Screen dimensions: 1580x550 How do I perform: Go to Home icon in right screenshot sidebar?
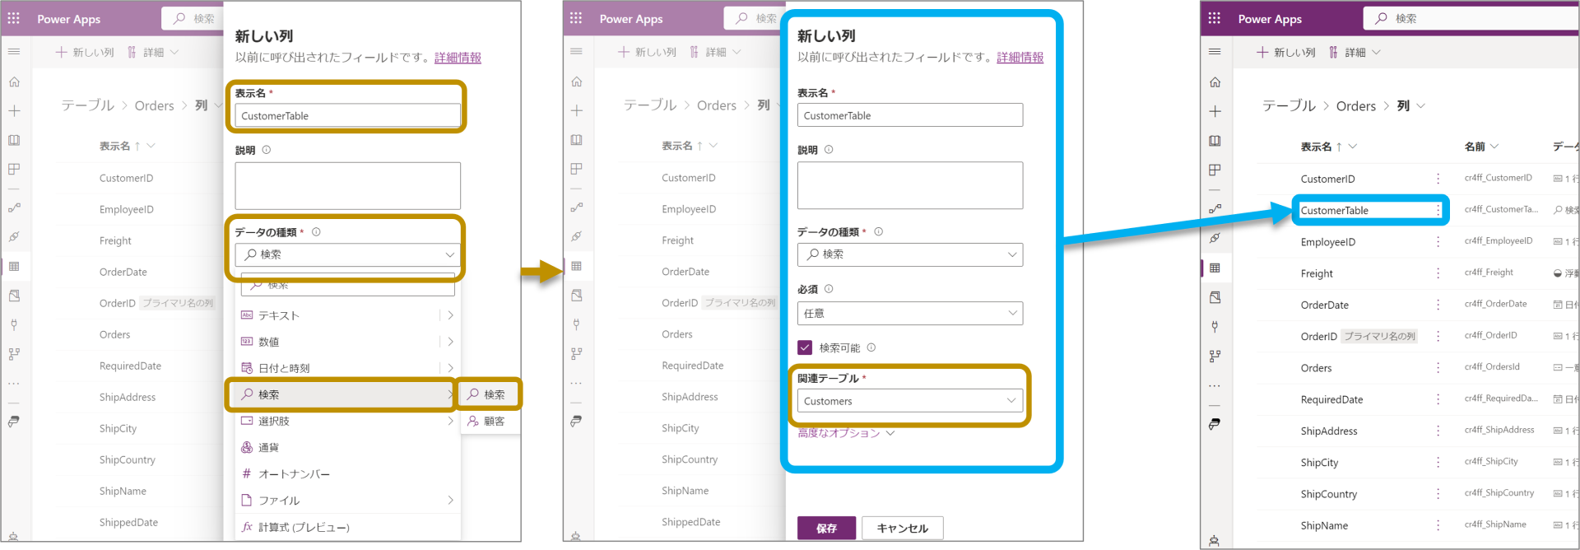1215,82
